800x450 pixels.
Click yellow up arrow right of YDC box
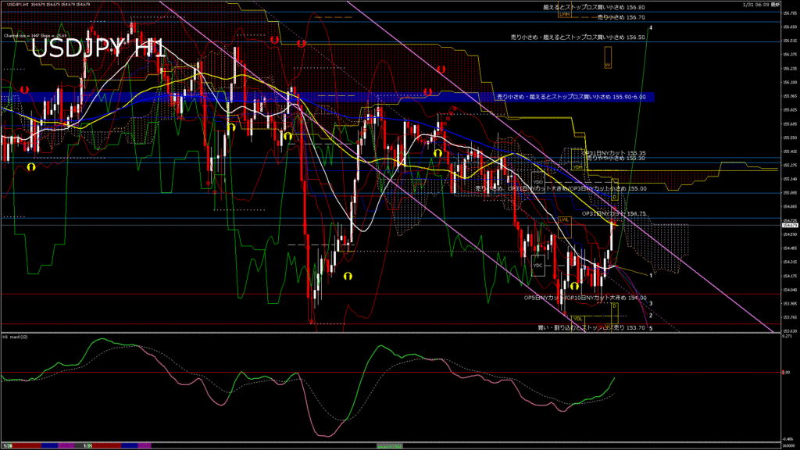(x=573, y=287)
